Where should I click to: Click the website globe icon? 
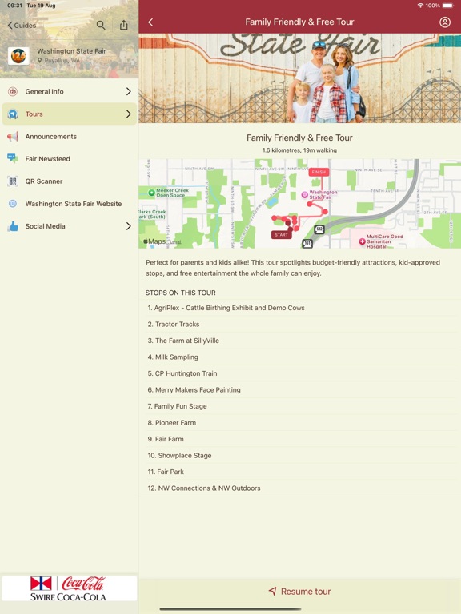tap(13, 204)
